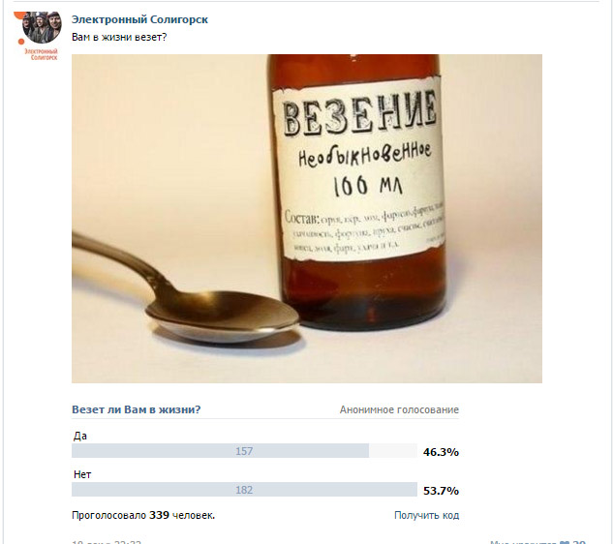614x544 pixels.
Task: Select the 'Да' poll option
Action: pyautogui.click(x=80, y=436)
